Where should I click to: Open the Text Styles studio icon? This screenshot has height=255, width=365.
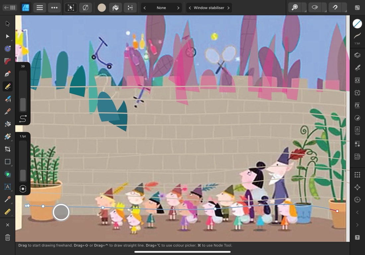pyautogui.click(x=357, y=144)
